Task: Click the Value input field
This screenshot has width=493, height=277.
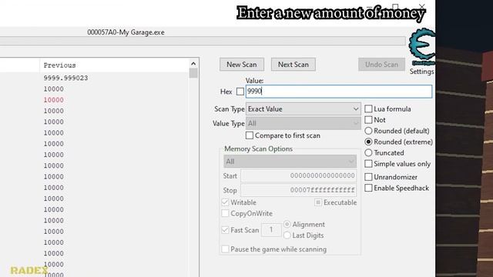Action: (339, 92)
